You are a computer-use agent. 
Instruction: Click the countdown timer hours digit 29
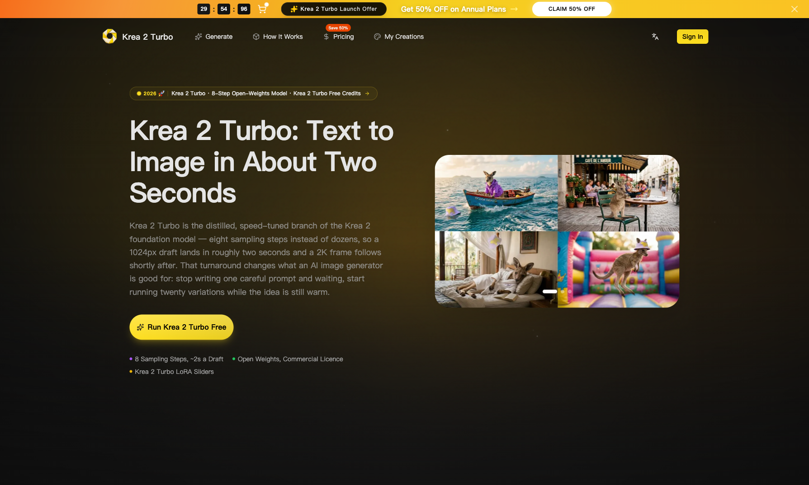204,9
